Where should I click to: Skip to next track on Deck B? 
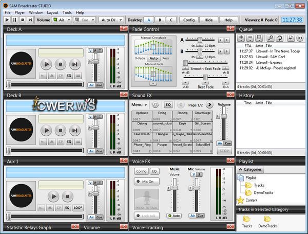pos(75,130)
